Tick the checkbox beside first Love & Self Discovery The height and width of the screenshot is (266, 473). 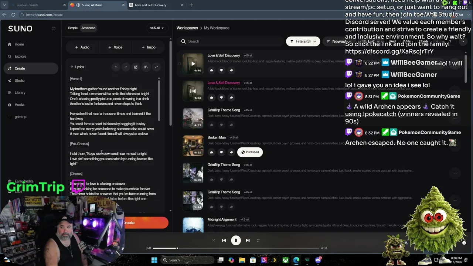[180, 64]
